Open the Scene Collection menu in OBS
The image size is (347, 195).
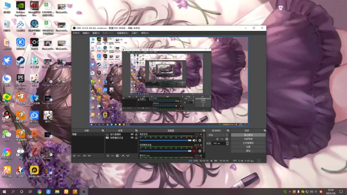coord(123,33)
